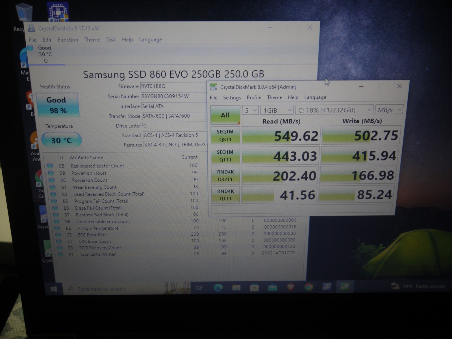Click the 30 °C temperature button

tap(62, 140)
